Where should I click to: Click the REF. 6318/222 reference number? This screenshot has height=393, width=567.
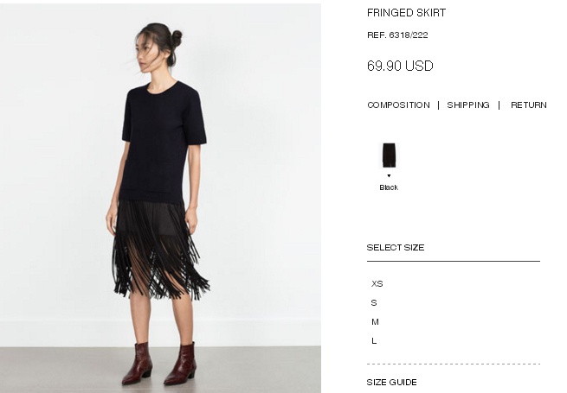click(x=397, y=35)
